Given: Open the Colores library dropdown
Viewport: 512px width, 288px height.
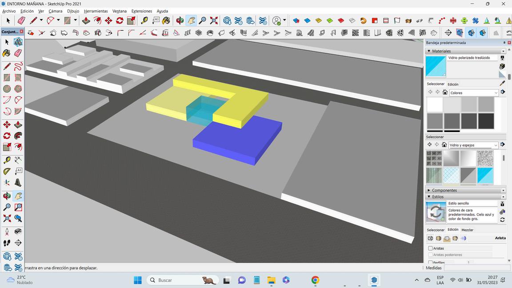Looking at the screenshot, I should click(x=473, y=93).
